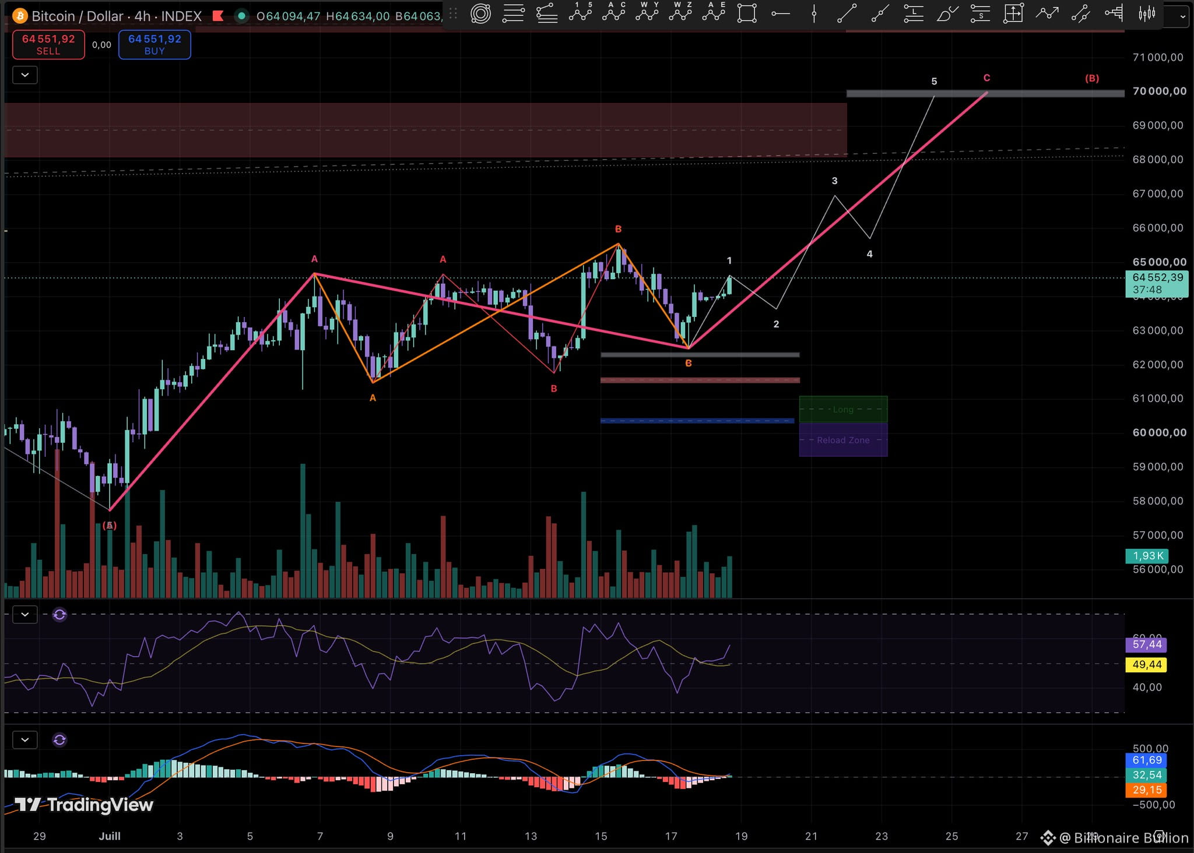Viewport: 1194px width, 853px height.
Task: Select the Trend Line tool
Action: (847, 13)
